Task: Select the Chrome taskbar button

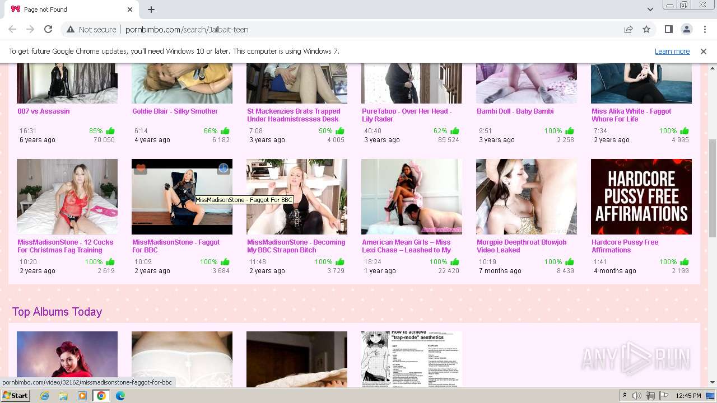Action: (x=101, y=396)
